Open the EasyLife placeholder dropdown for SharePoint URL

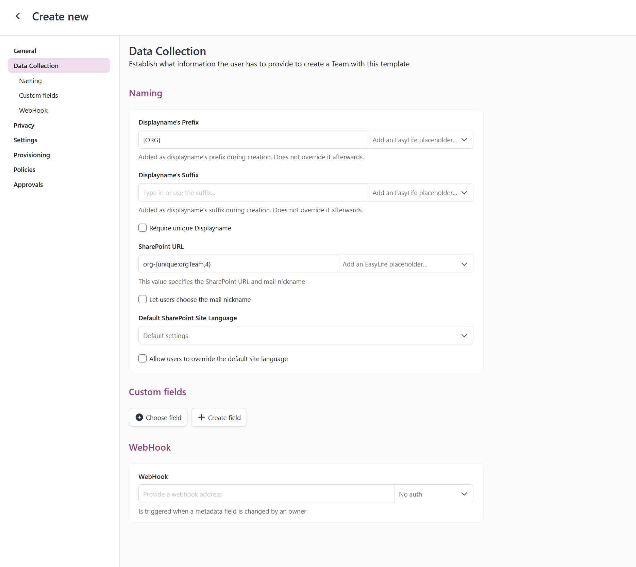[x=464, y=264]
